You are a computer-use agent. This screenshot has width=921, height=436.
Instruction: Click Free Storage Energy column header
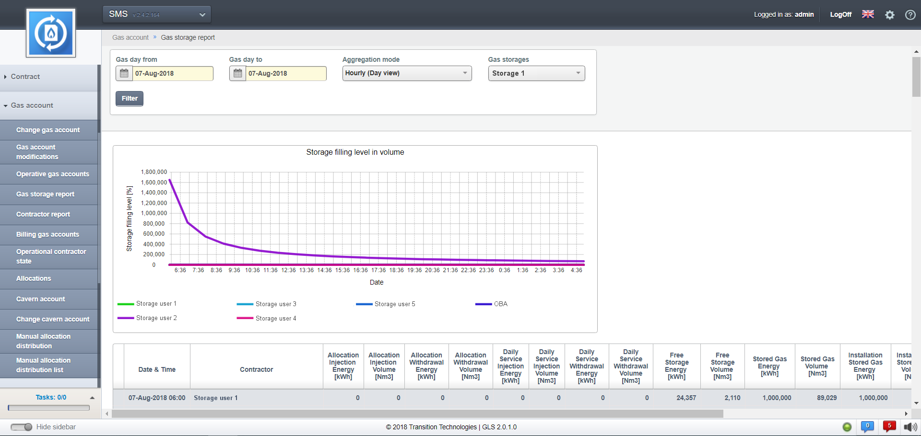[676, 366]
